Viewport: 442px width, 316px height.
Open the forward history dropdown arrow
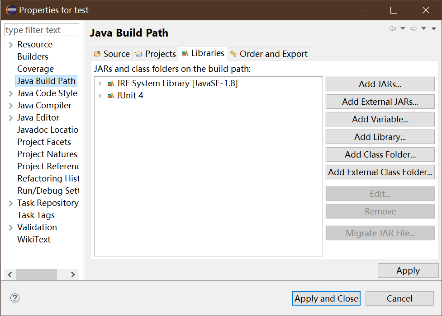[423, 28]
